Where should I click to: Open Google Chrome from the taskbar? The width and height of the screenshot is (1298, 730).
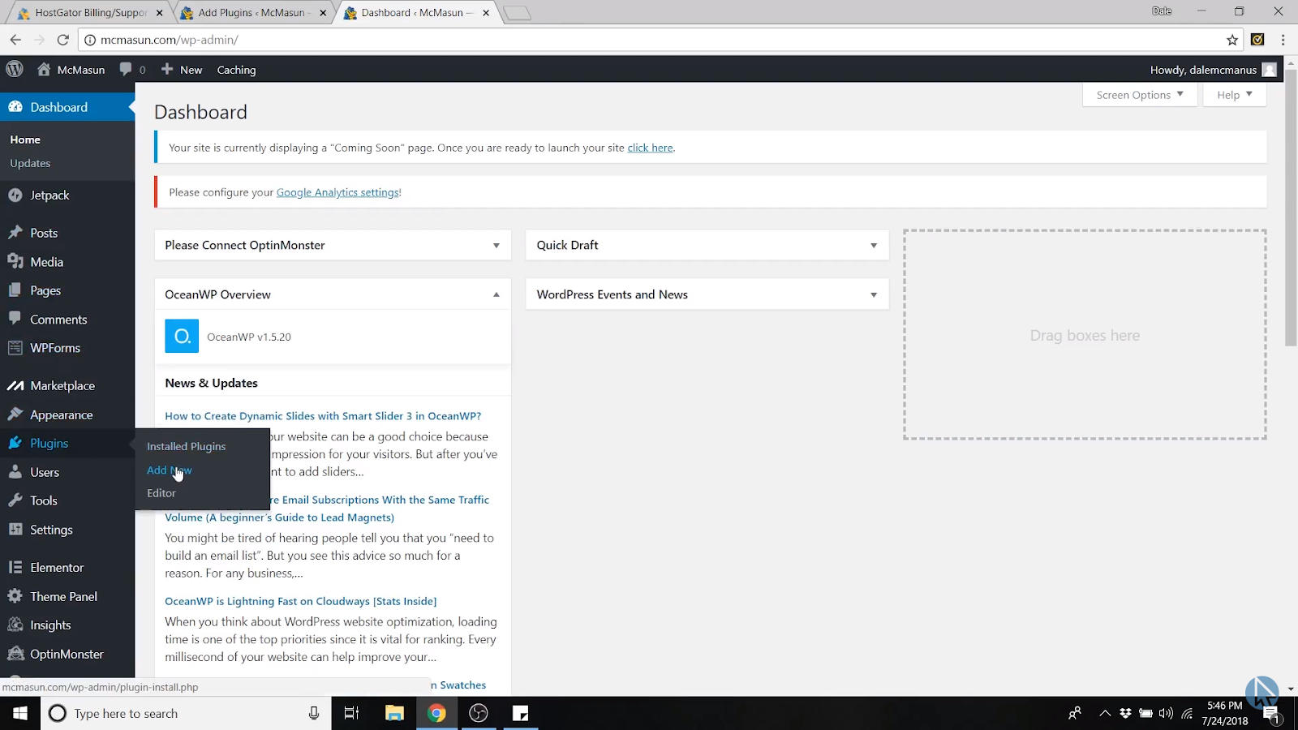[x=436, y=713]
